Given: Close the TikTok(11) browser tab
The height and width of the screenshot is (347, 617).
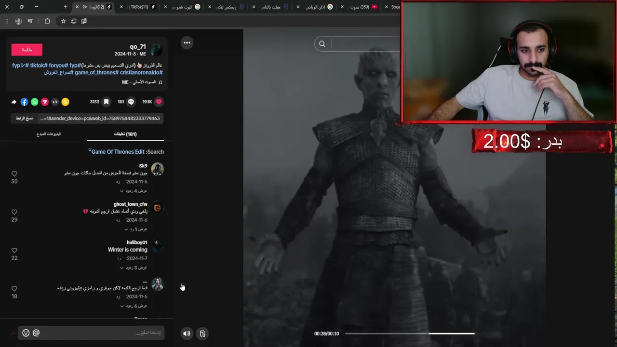Looking at the screenshot, I should 121,7.
